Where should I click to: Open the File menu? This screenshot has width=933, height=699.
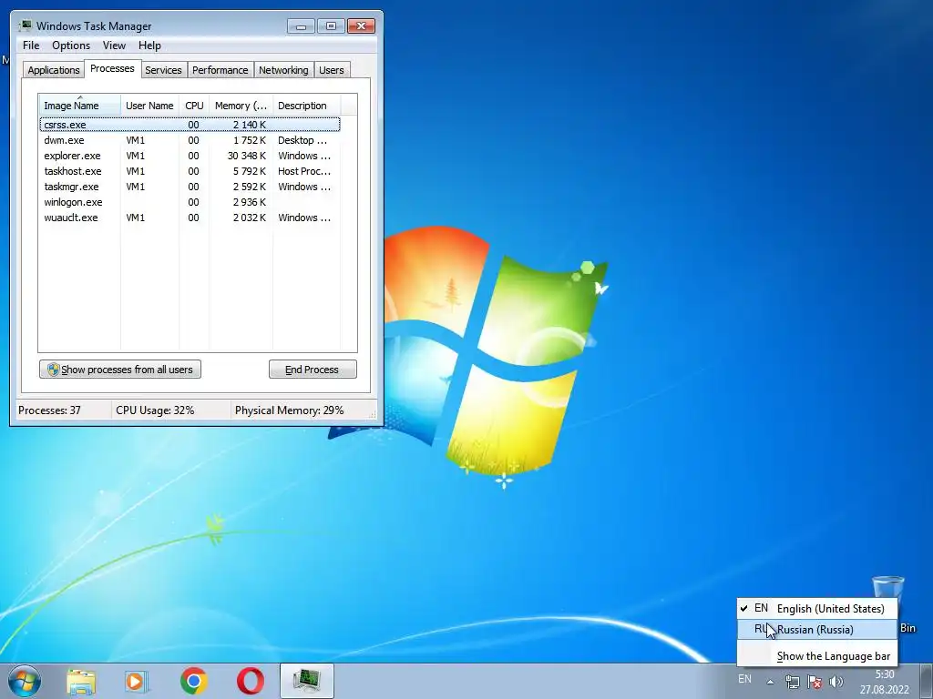[31, 46]
